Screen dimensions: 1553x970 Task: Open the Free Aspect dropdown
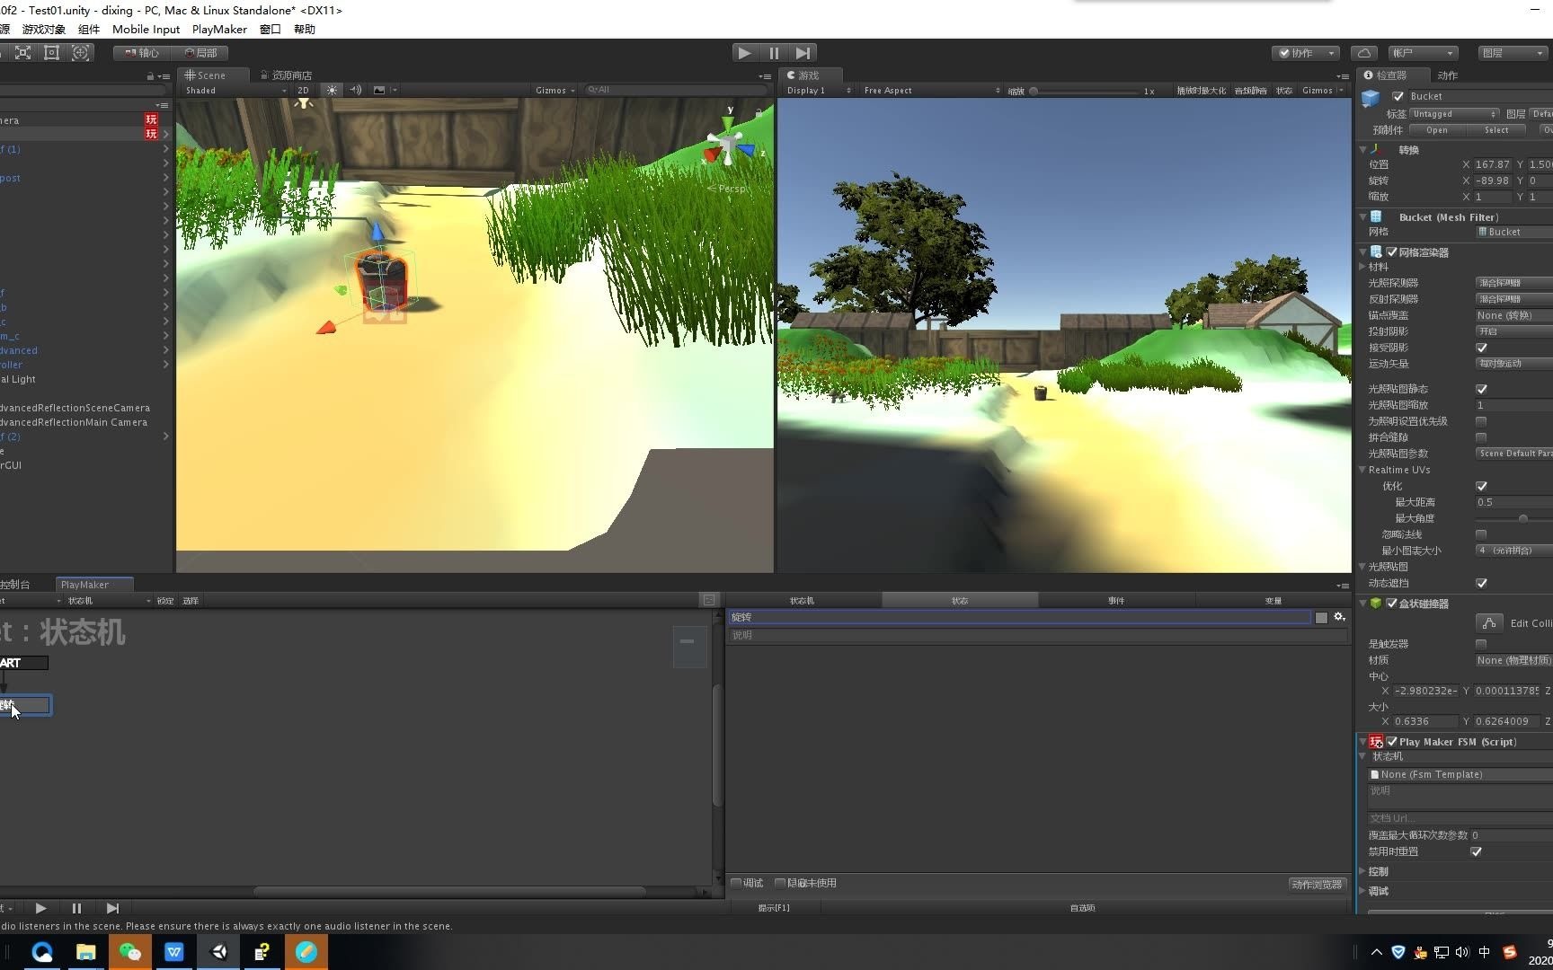coord(931,91)
